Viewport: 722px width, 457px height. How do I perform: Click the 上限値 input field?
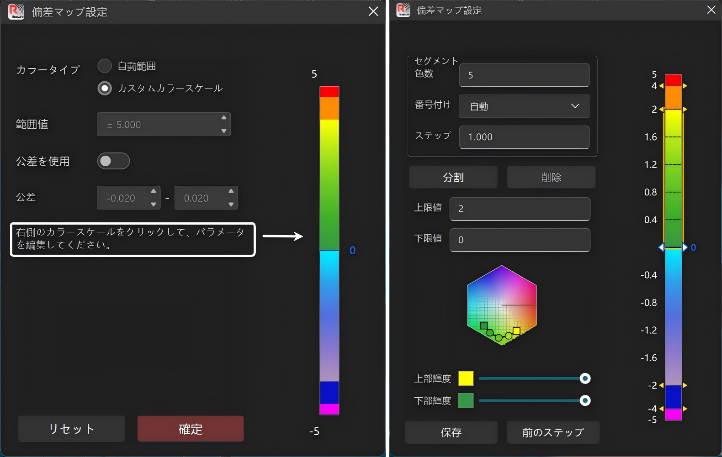click(520, 209)
